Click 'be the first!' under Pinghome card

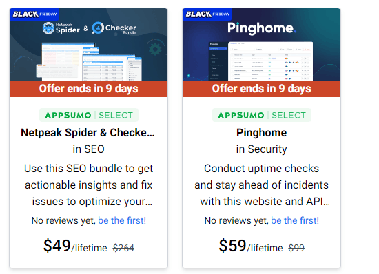pyautogui.click(x=295, y=220)
